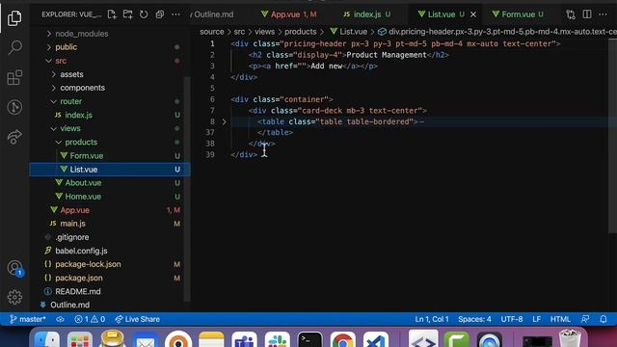617x347 pixels.
Task: Click products segment in breadcrumb path
Action: (300, 32)
